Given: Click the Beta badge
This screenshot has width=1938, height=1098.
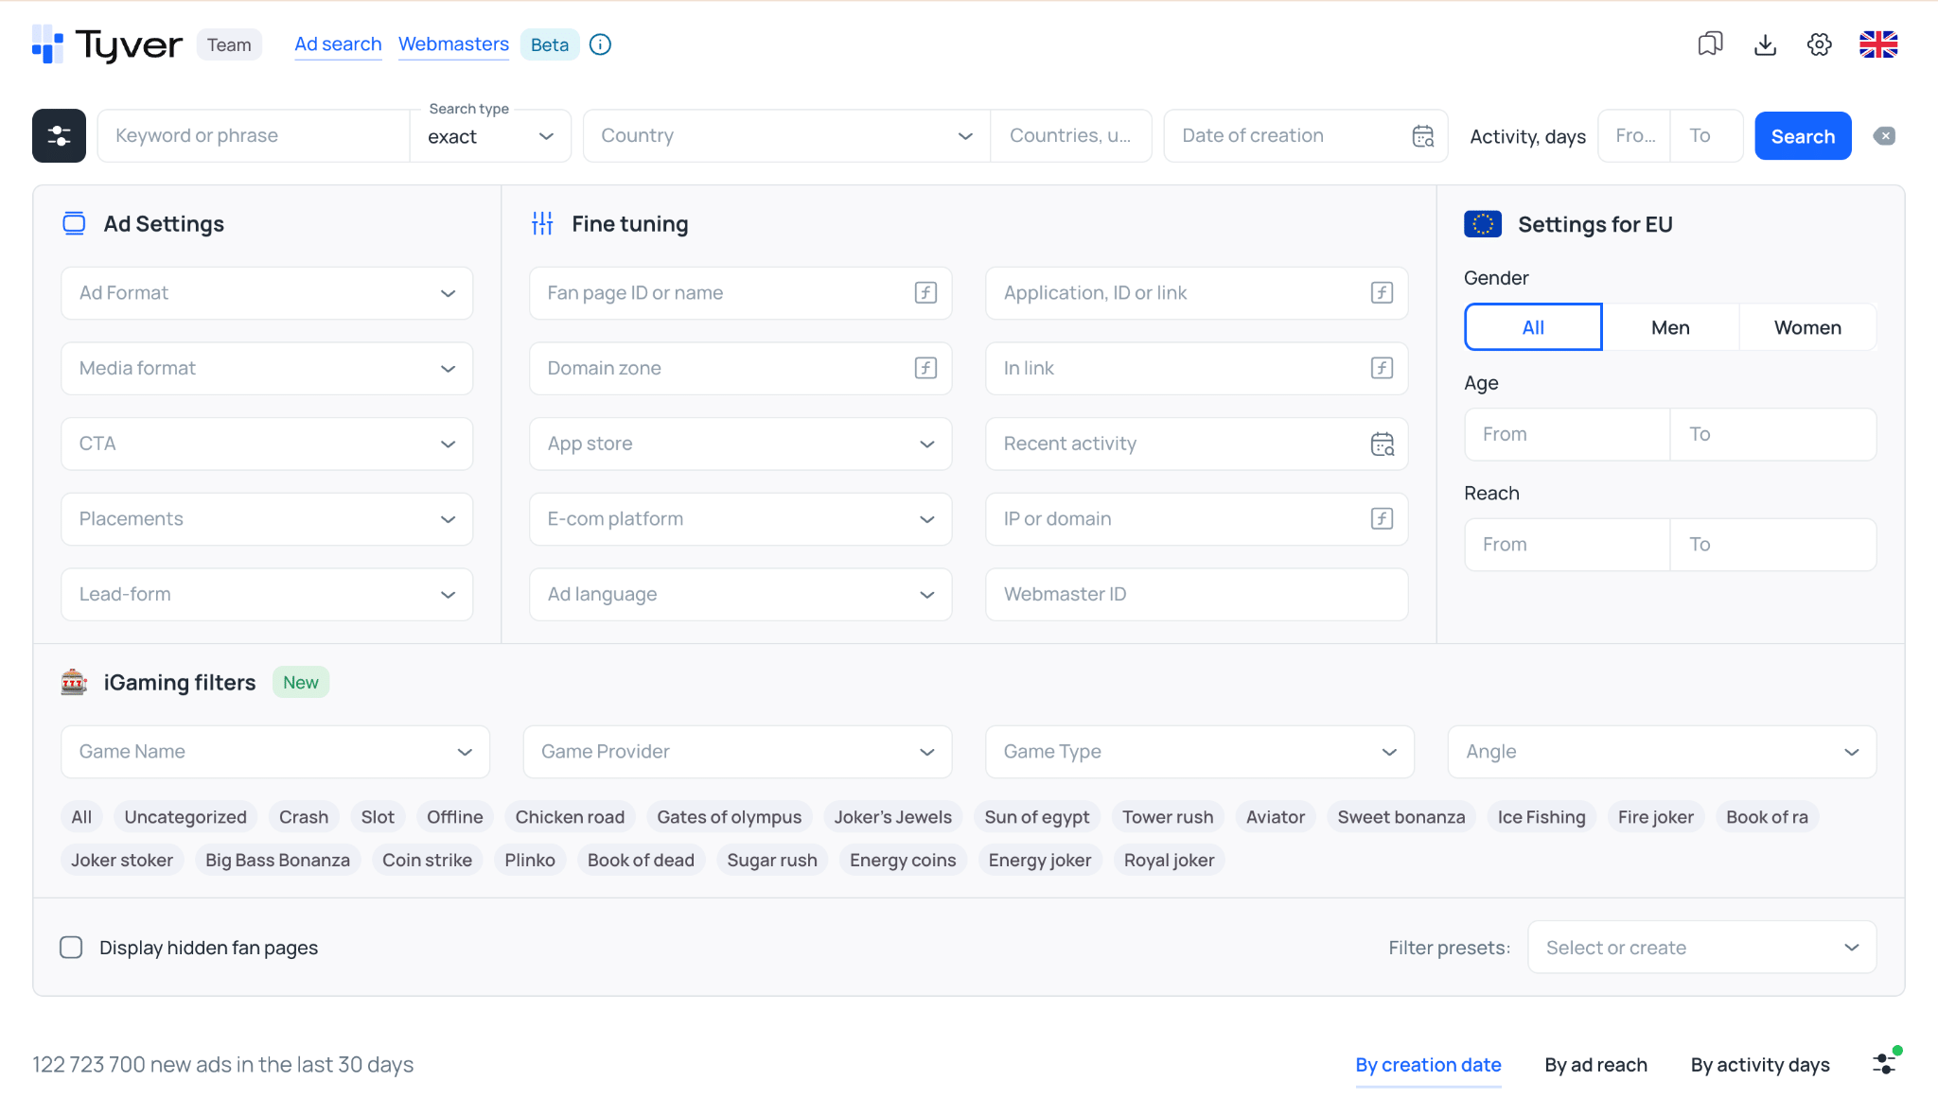Looking at the screenshot, I should pyautogui.click(x=549, y=44).
